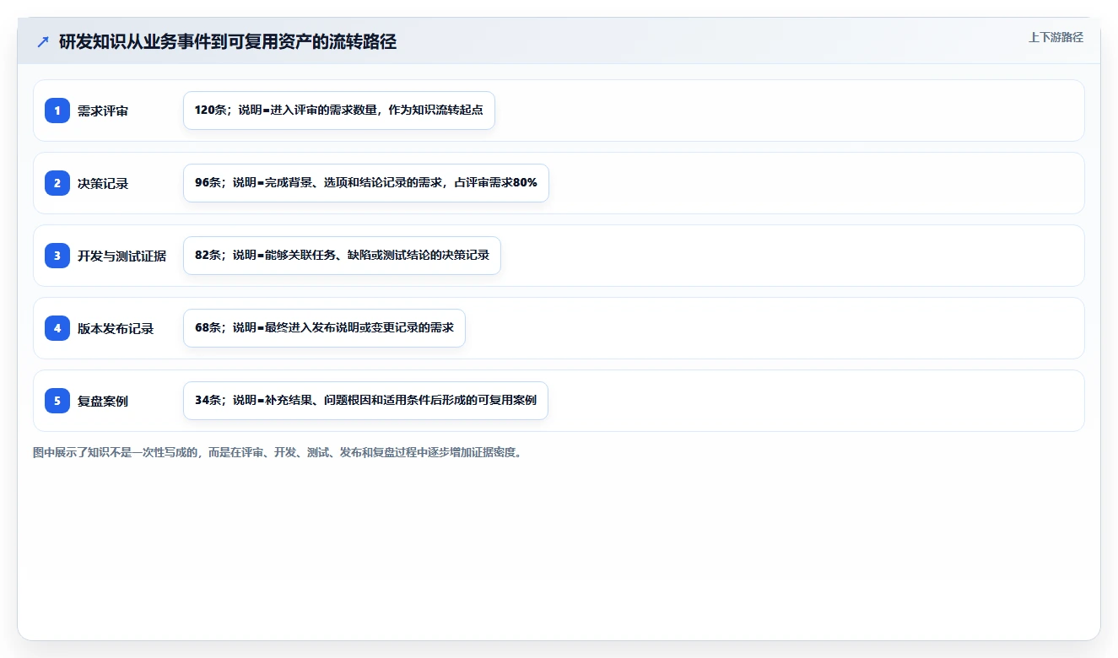
Task: Click the 120条 description box
Action: 339,111
